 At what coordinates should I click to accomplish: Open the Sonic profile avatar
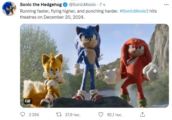pos(9,8)
